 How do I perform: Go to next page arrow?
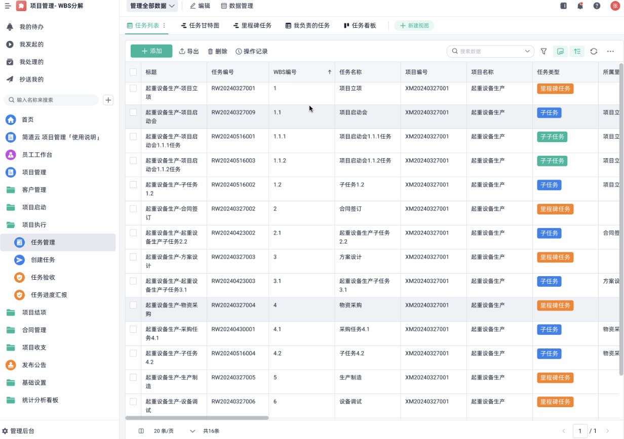click(x=608, y=431)
